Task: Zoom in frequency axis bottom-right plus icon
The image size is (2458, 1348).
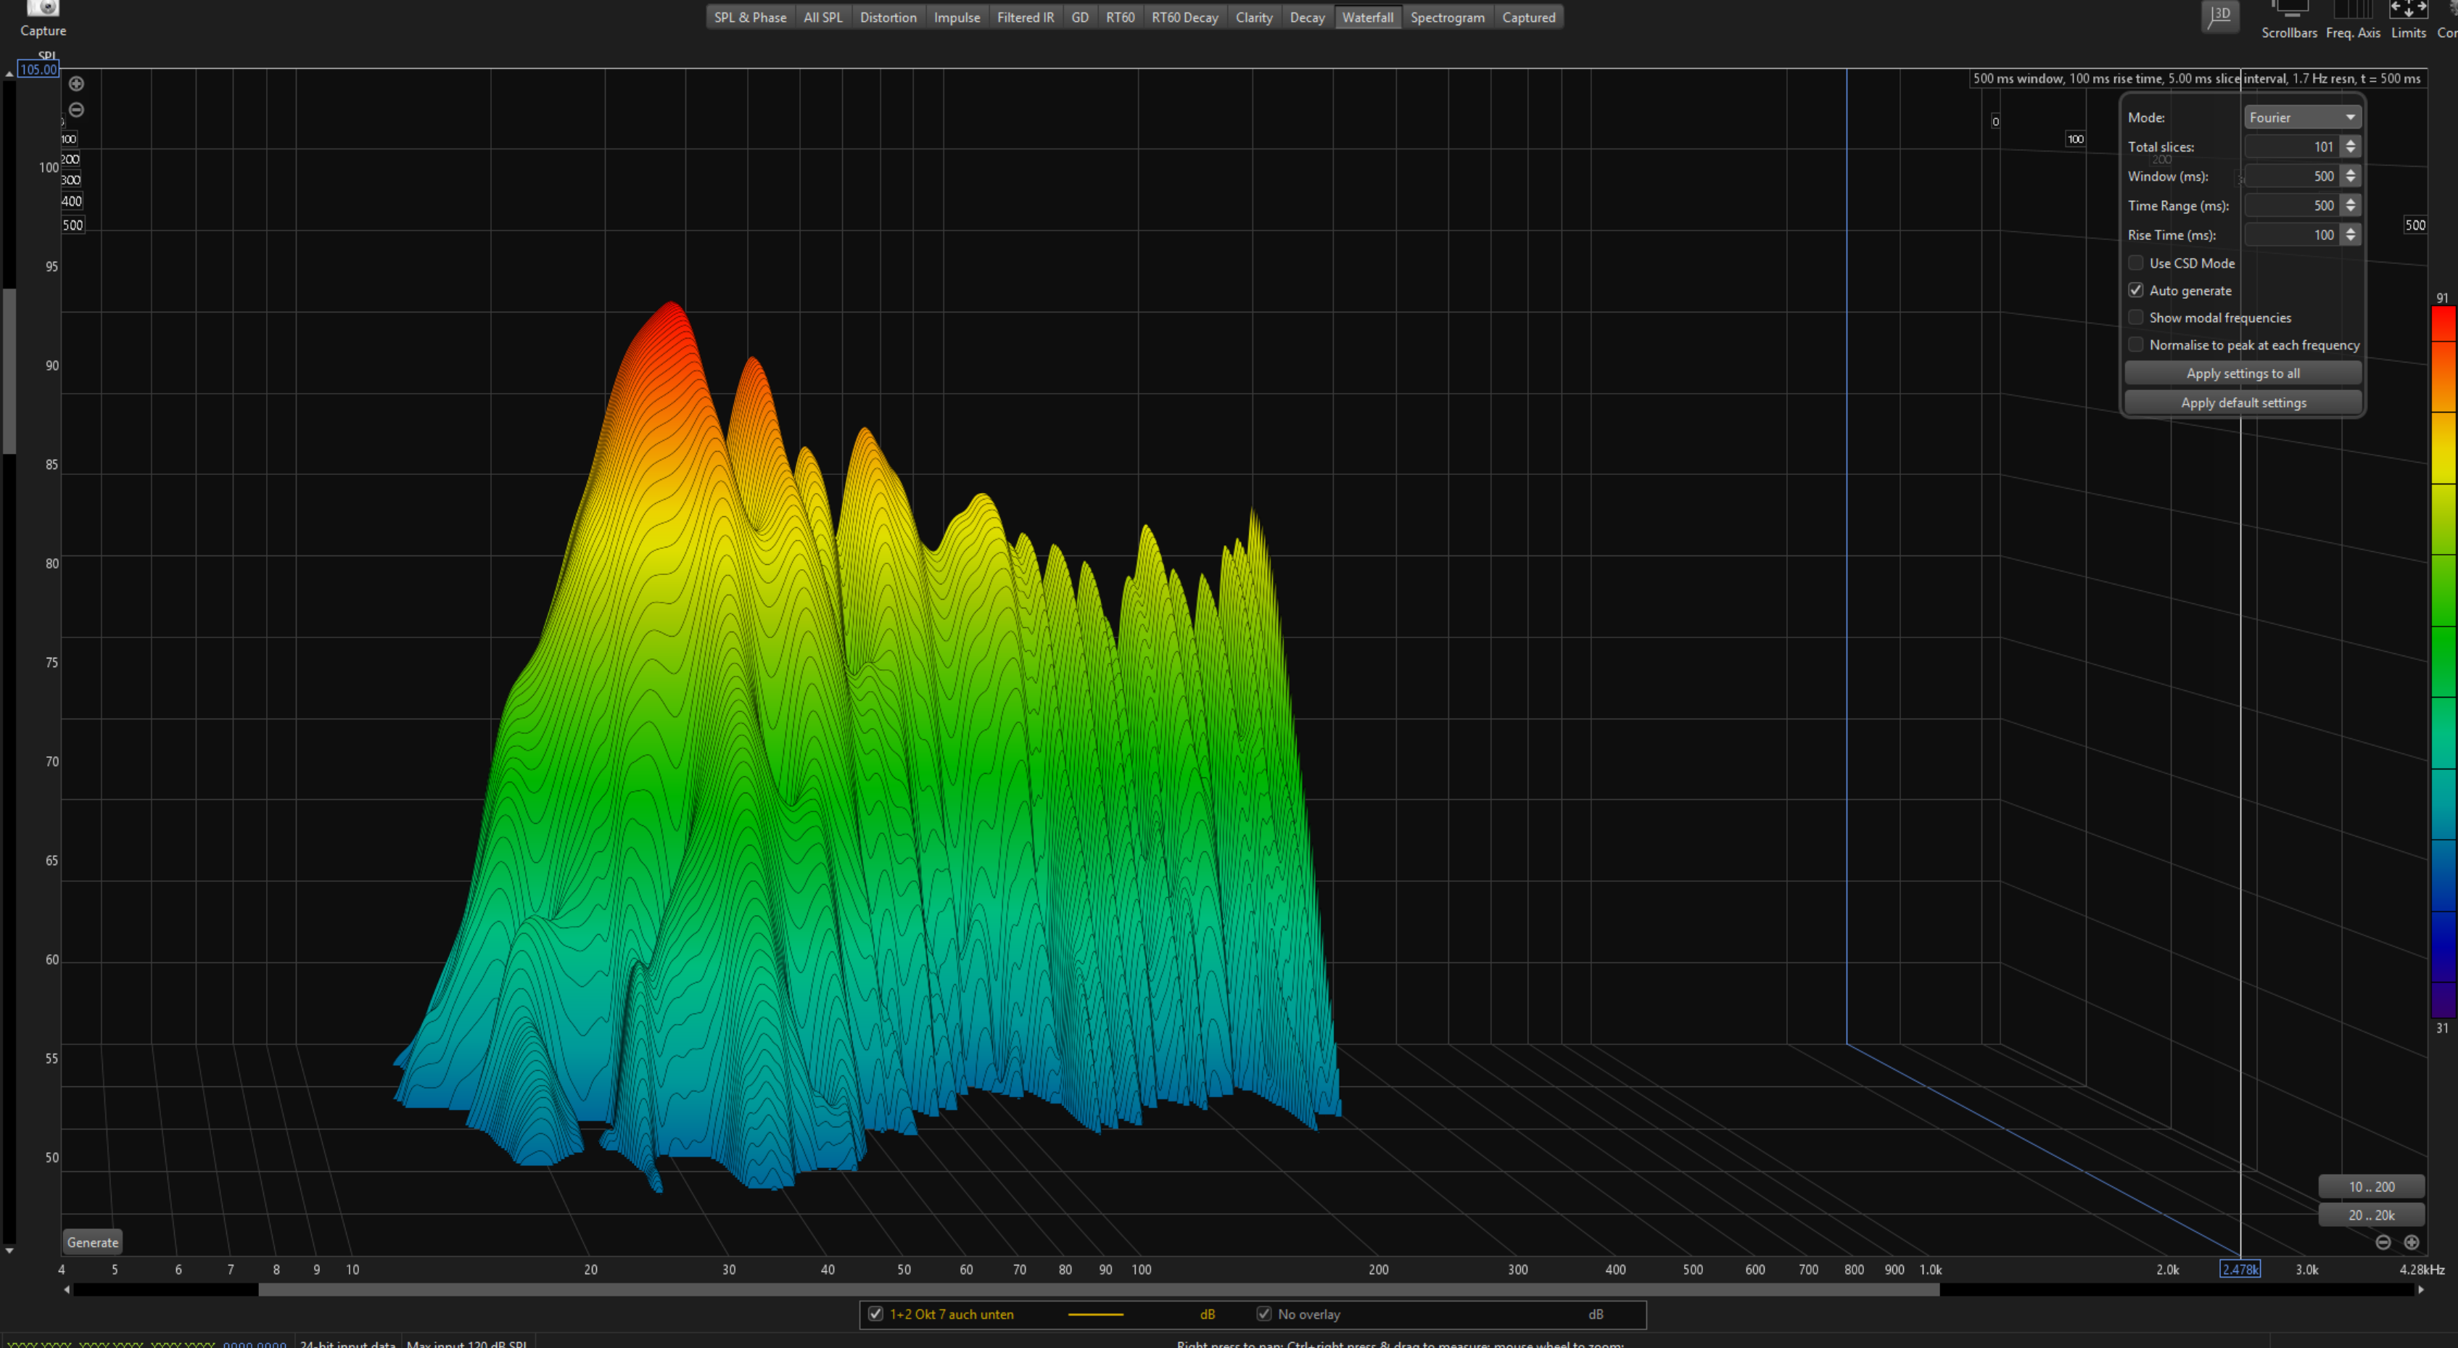Action: [2412, 1242]
